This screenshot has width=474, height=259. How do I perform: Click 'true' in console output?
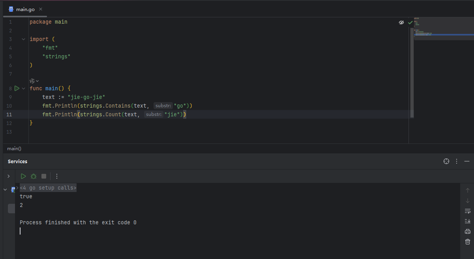[26, 196]
